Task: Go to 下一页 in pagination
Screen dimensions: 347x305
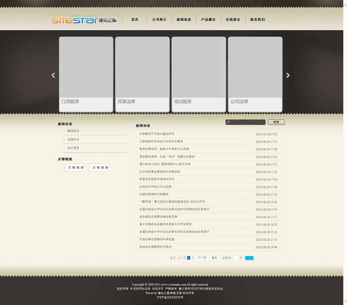Action: [x=202, y=258]
